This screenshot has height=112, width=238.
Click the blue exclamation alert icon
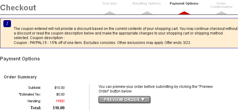(7, 24)
